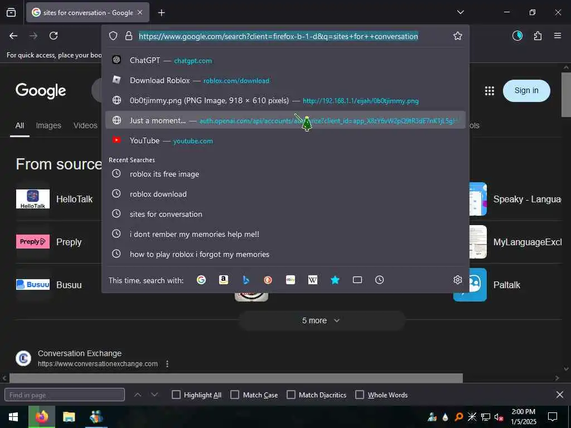Open Google apps grid icon
This screenshot has width=571, height=428.
tap(490, 91)
